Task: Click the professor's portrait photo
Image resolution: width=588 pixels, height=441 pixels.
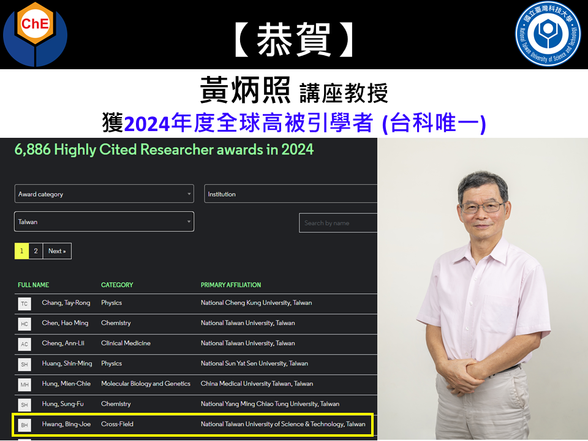Action: (x=483, y=288)
